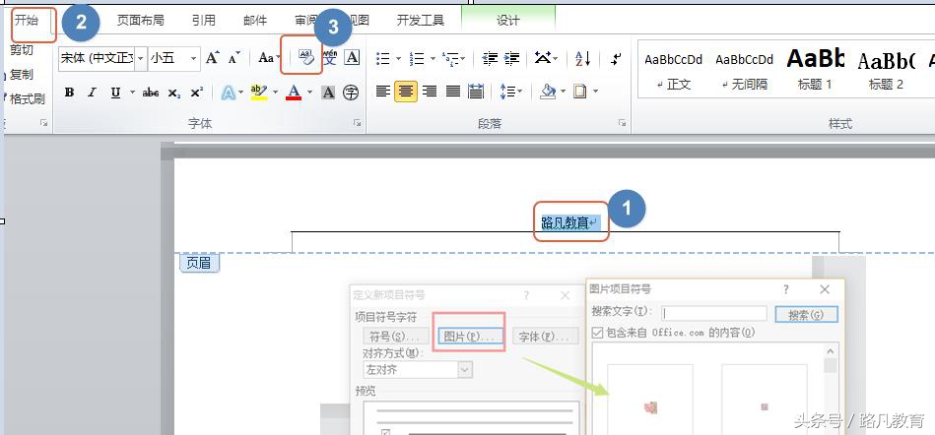Expand the underline style arrow

pos(132,93)
